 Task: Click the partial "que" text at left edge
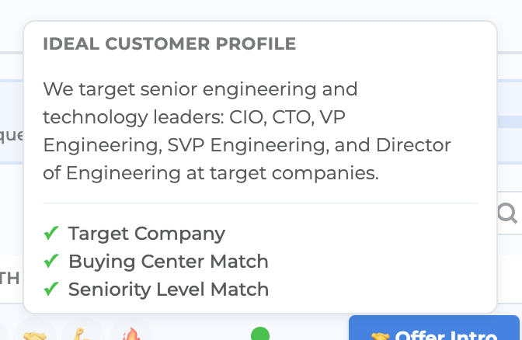pos(11,135)
